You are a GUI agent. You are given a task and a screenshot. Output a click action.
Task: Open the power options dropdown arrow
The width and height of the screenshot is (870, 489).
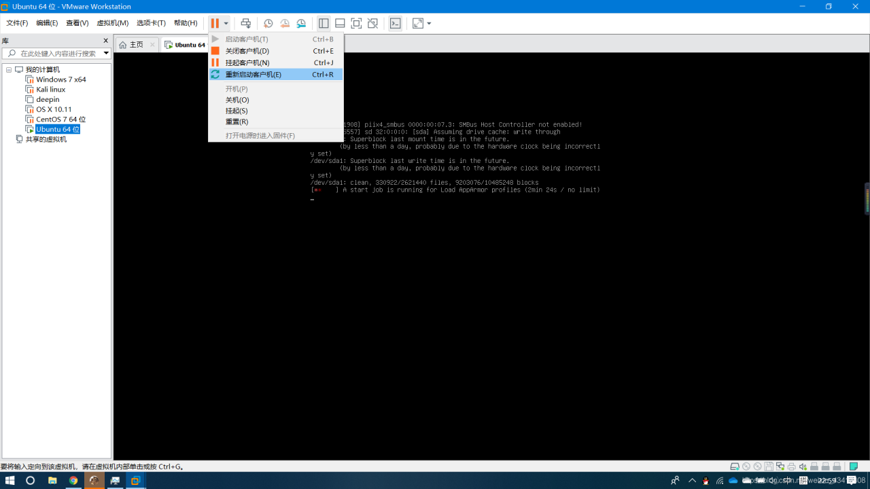pyautogui.click(x=226, y=23)
